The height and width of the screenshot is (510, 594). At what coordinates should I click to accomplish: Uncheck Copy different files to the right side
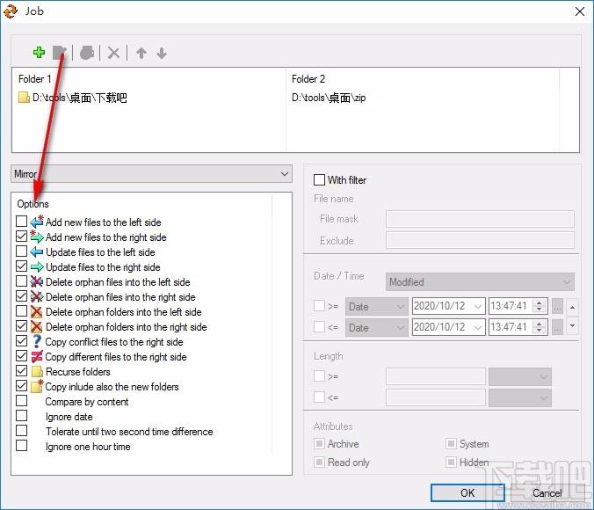[22, 355]
